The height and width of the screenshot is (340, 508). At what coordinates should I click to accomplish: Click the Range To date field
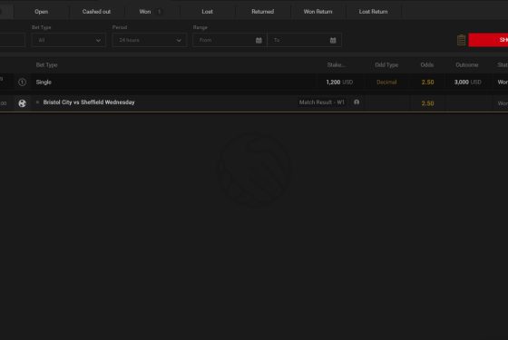click(304, 40)
